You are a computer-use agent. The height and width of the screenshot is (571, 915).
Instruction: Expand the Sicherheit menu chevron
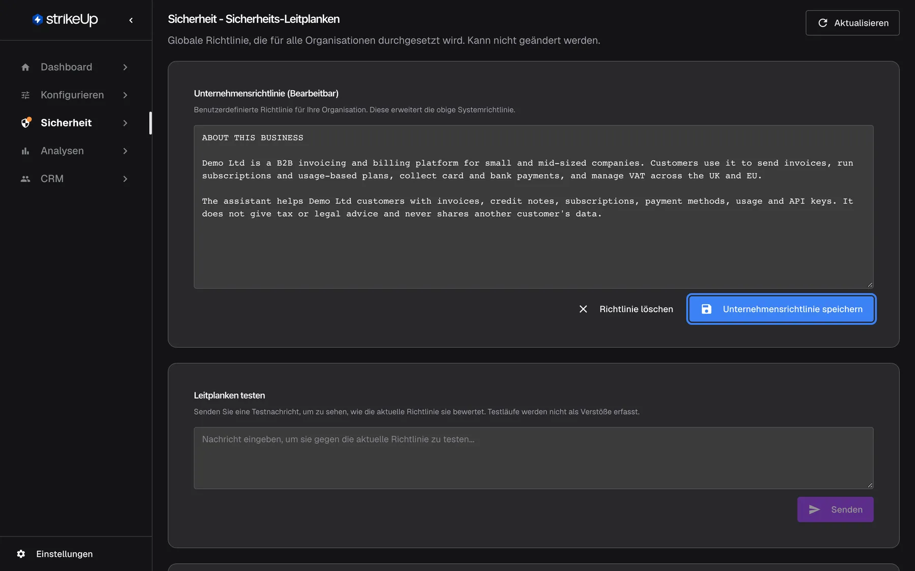coord(125,123)
